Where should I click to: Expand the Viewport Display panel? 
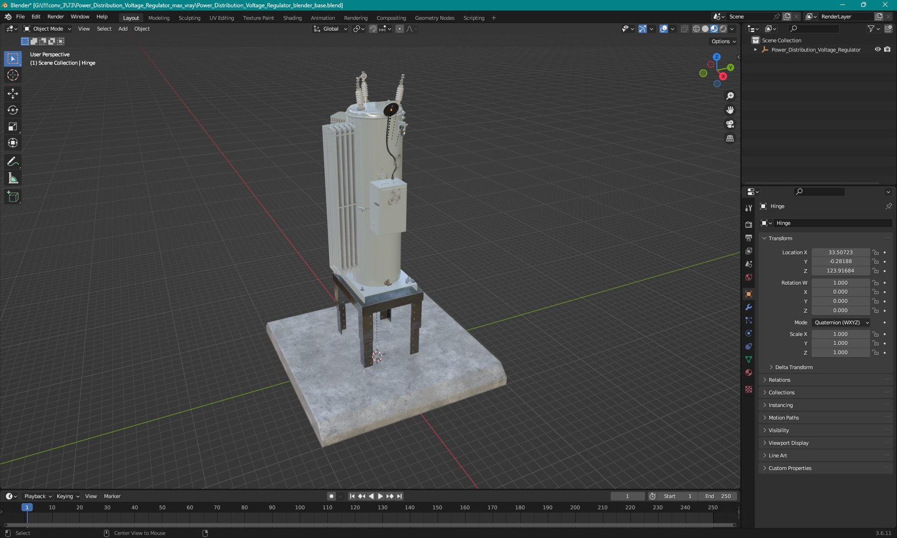click(x=788, y=443)
